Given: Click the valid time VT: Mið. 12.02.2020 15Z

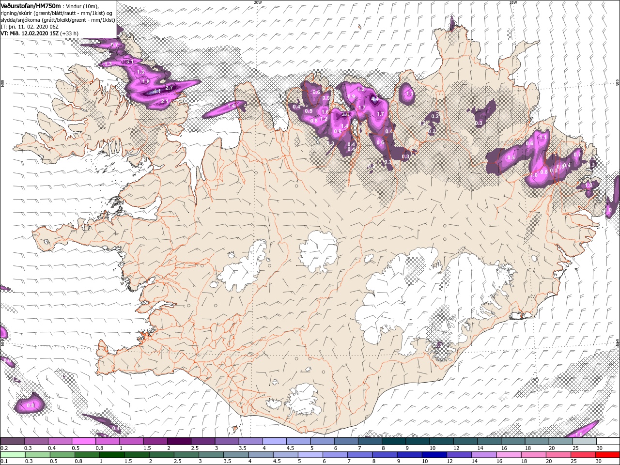Looking at the screenshot, I should [x=30, y=33].
